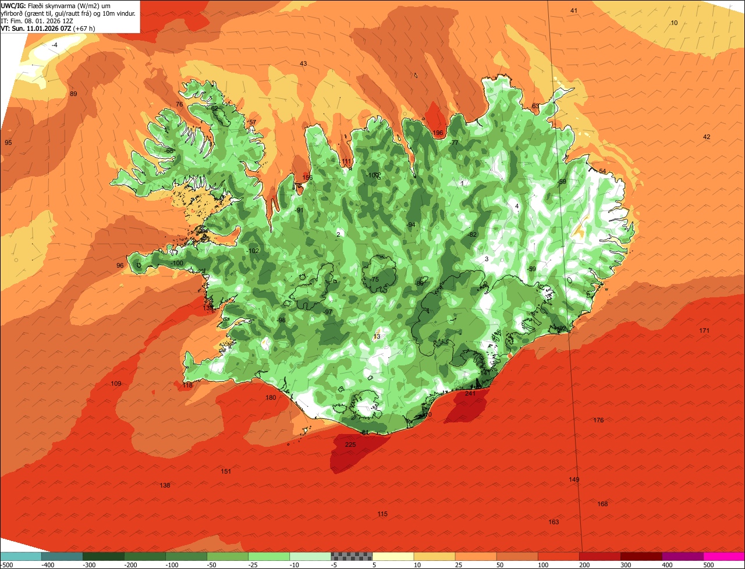
Task: Click the map value 109 west of Reykjanes
Action: (116, 383)
